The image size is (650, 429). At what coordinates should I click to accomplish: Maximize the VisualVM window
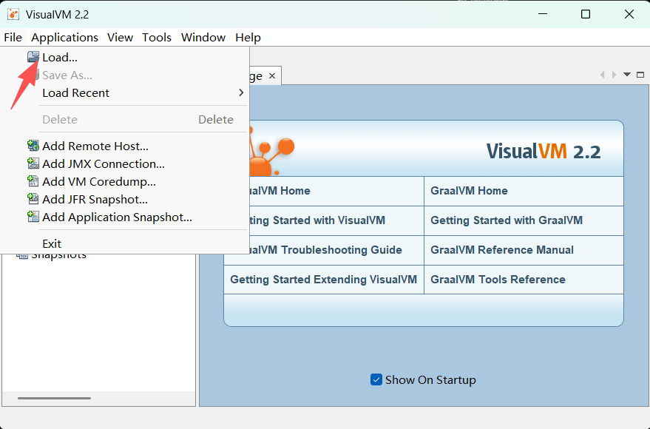tap(586, 14)
